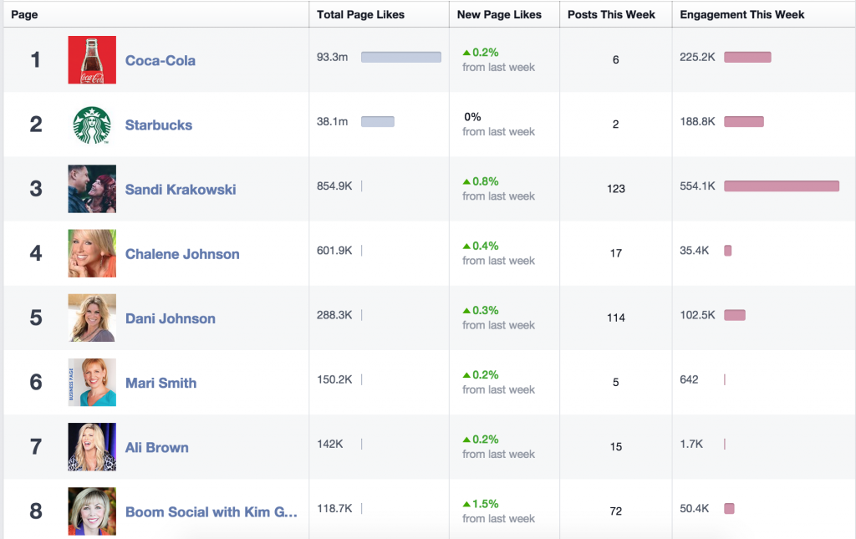This screenshot has height=539, width=856.
Task: Open the Coca-Cola page link
Action: point(161,60)
